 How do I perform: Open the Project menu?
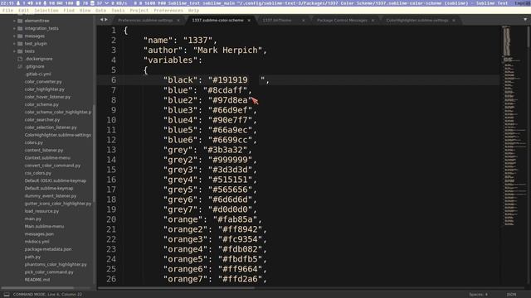(x=139, y=11)
